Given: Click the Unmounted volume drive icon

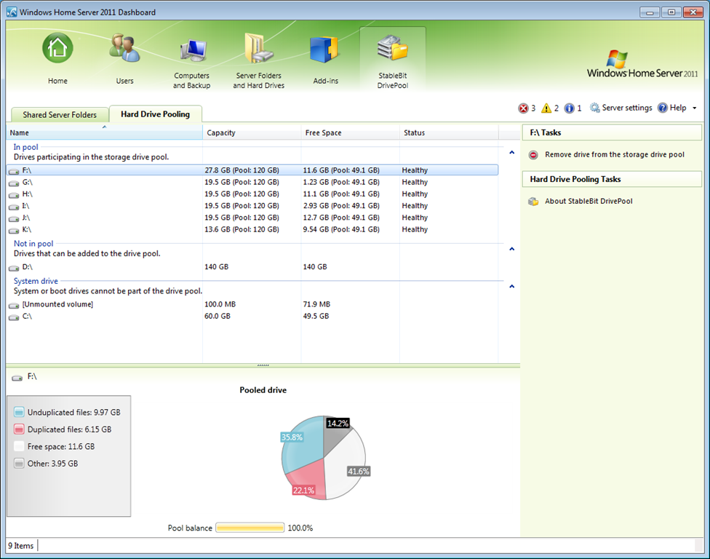Looking at the screenshot, I should pos(14,305).
